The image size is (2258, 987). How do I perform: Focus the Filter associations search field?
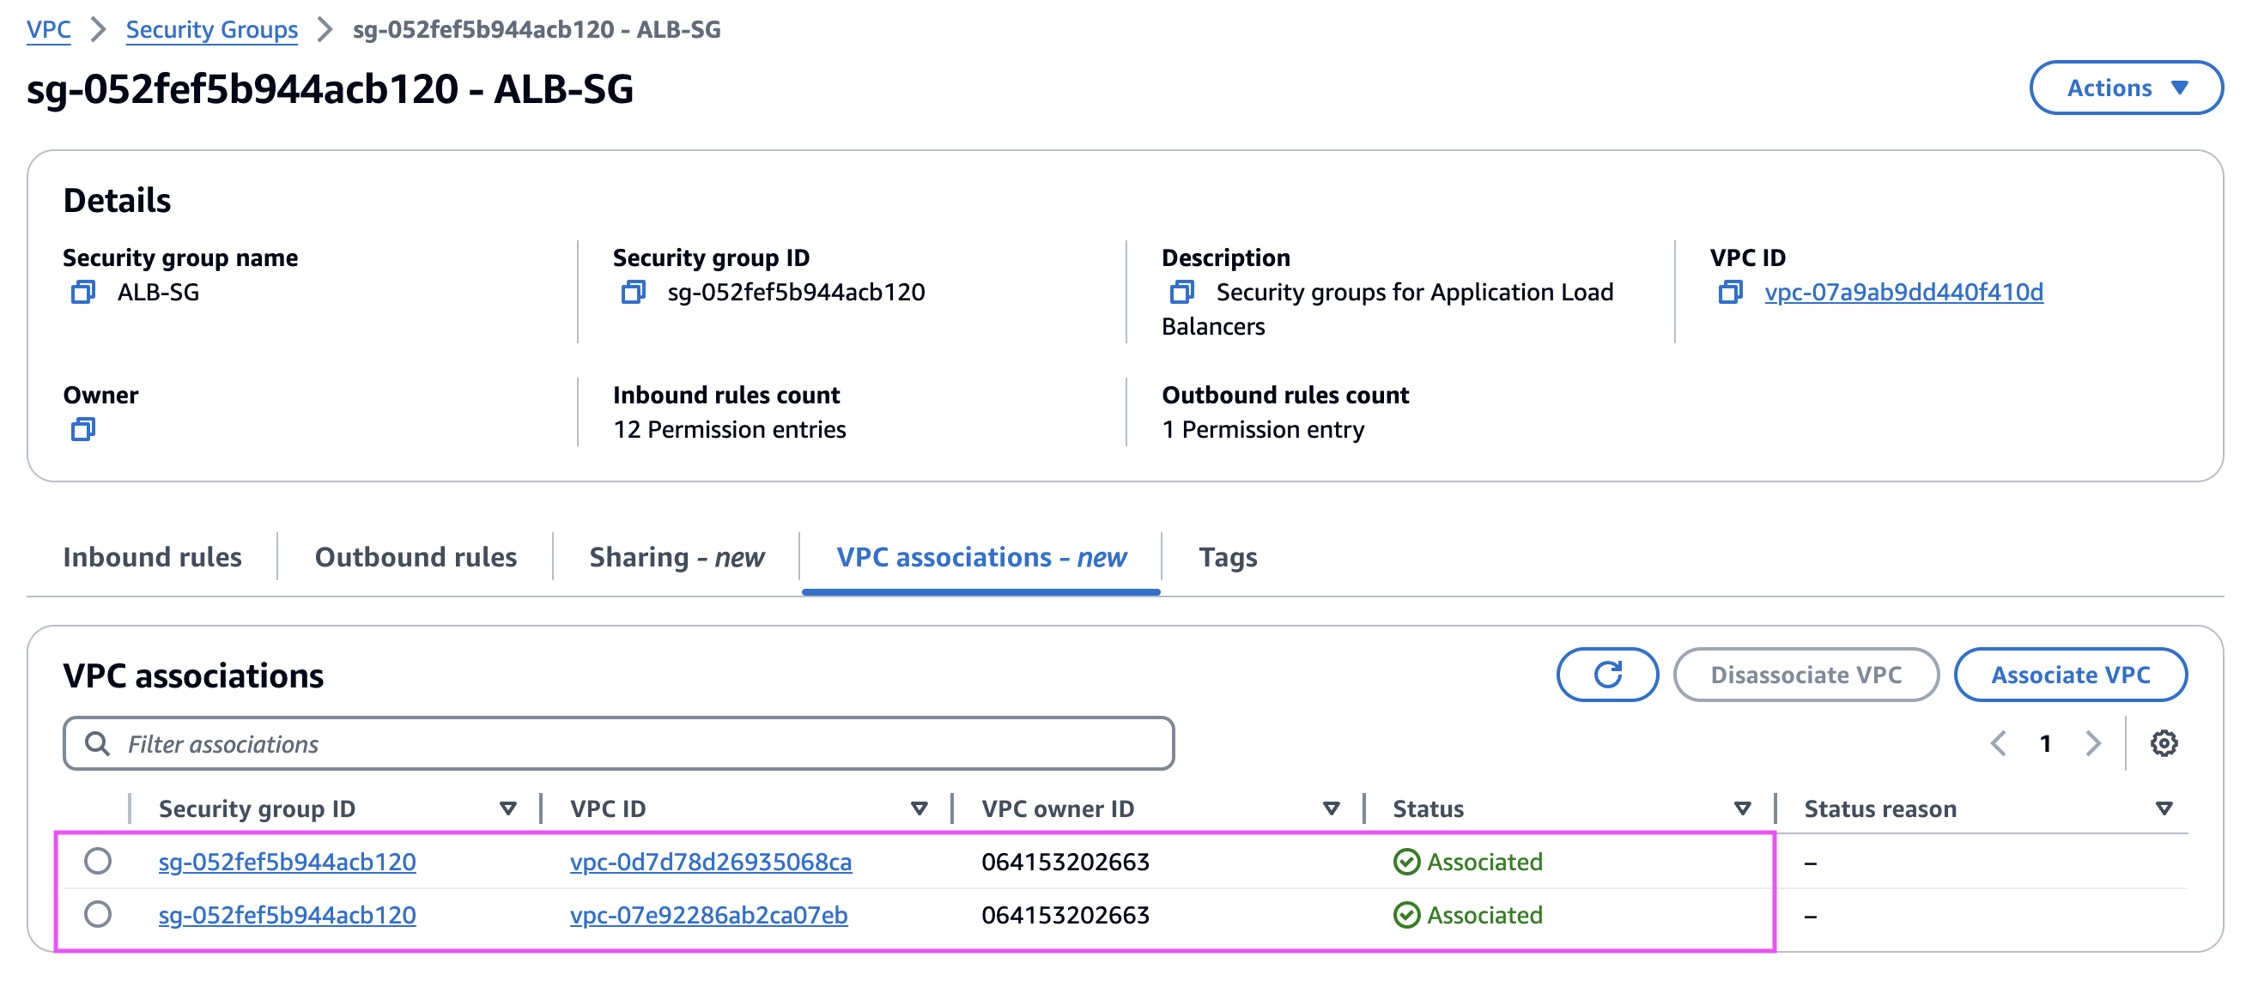pyautogui.click(x=618, y=743)
